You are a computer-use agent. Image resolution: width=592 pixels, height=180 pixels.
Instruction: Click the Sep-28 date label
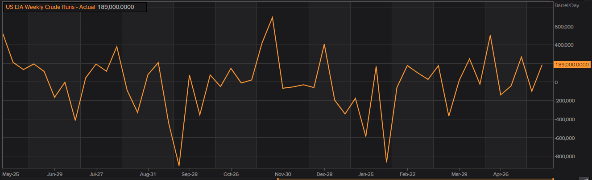(190, 174)
